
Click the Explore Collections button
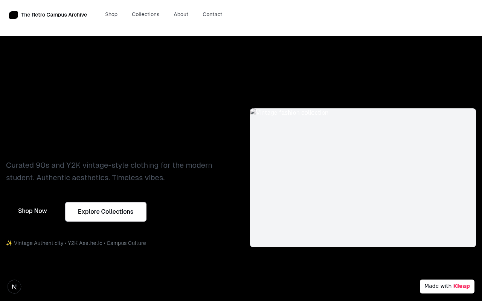pyautogui.click(x=106, y=212)
